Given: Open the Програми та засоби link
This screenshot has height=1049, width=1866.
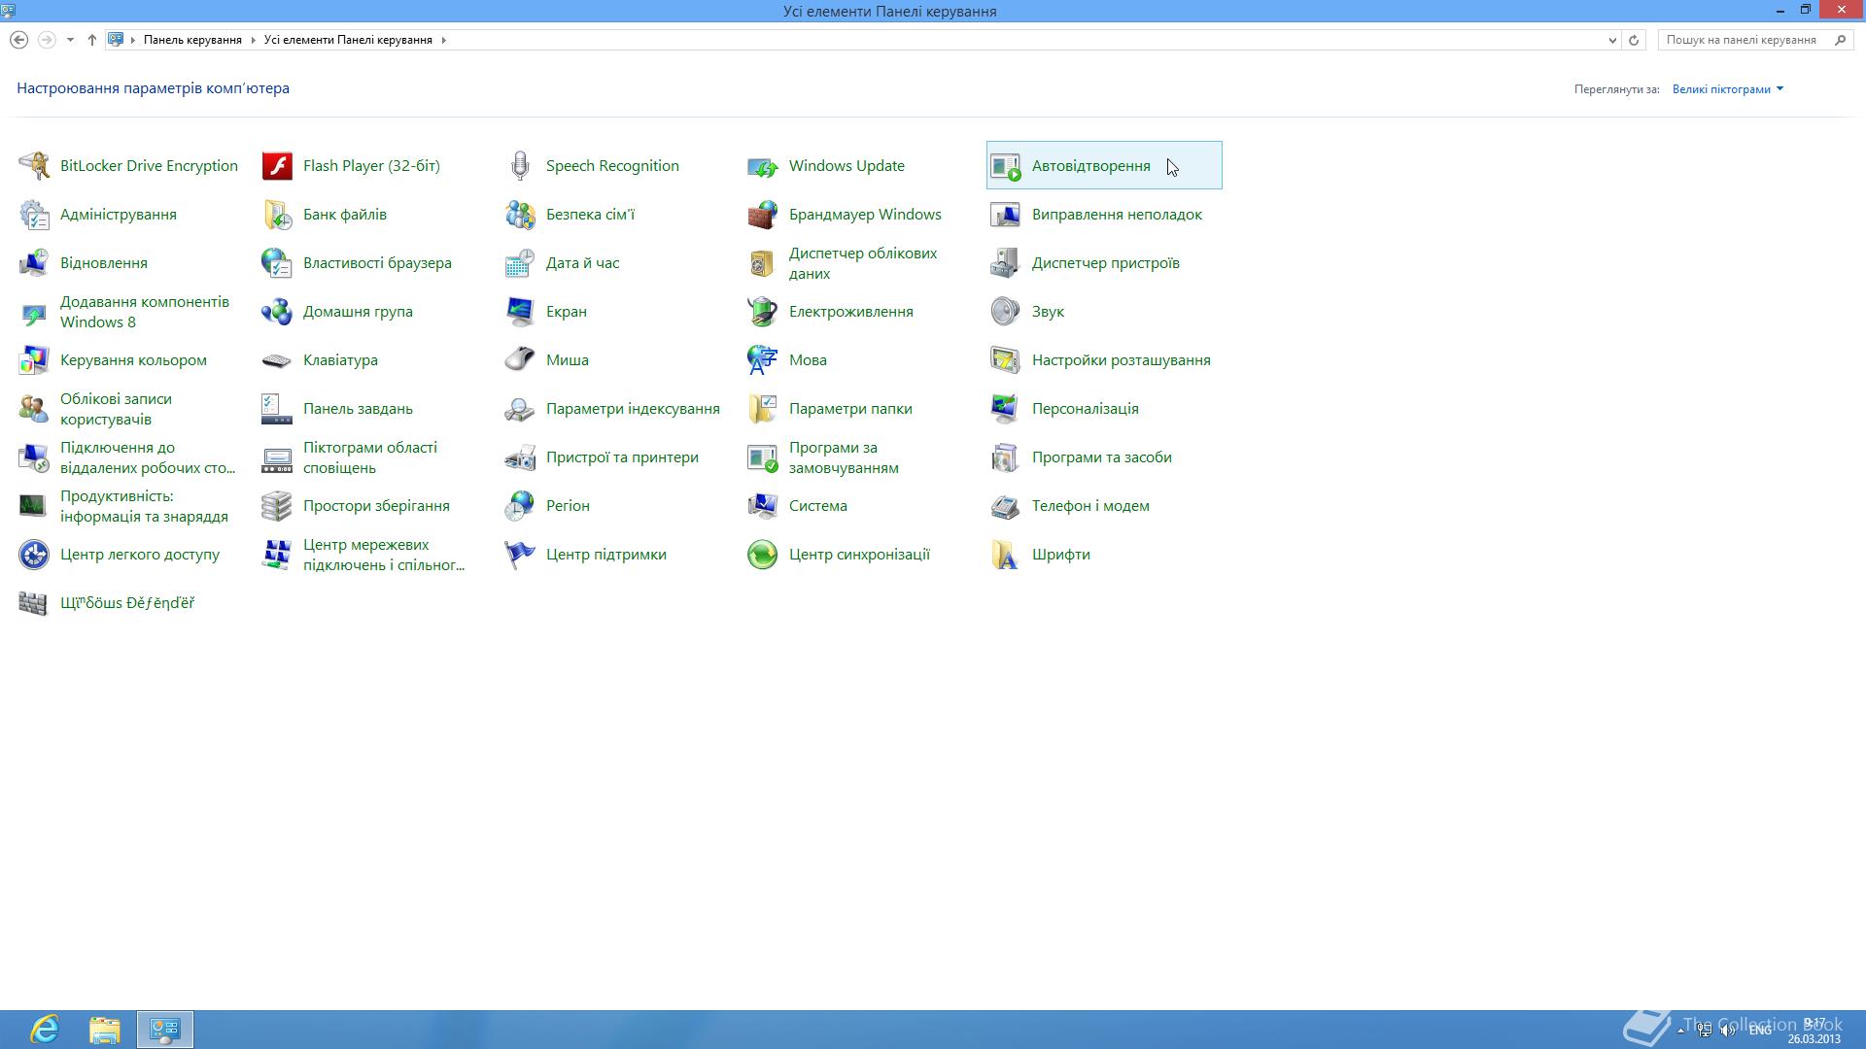Looking at the screenshot, I should pyautogui.click(x=1101, y=457).
